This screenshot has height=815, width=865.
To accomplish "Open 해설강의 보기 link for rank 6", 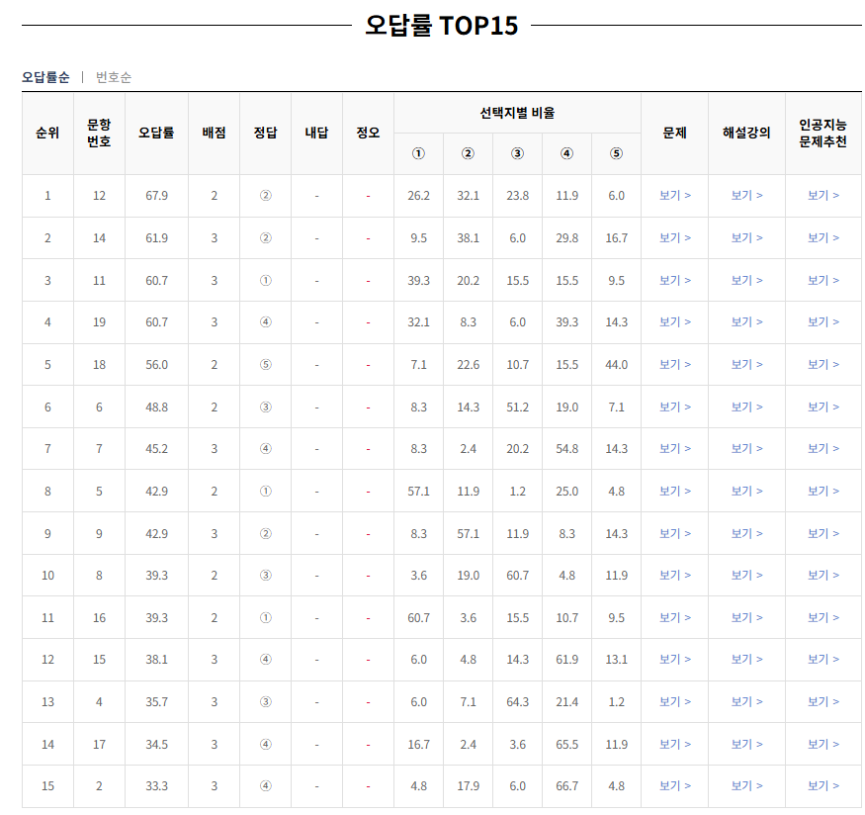I will point(746,407).
